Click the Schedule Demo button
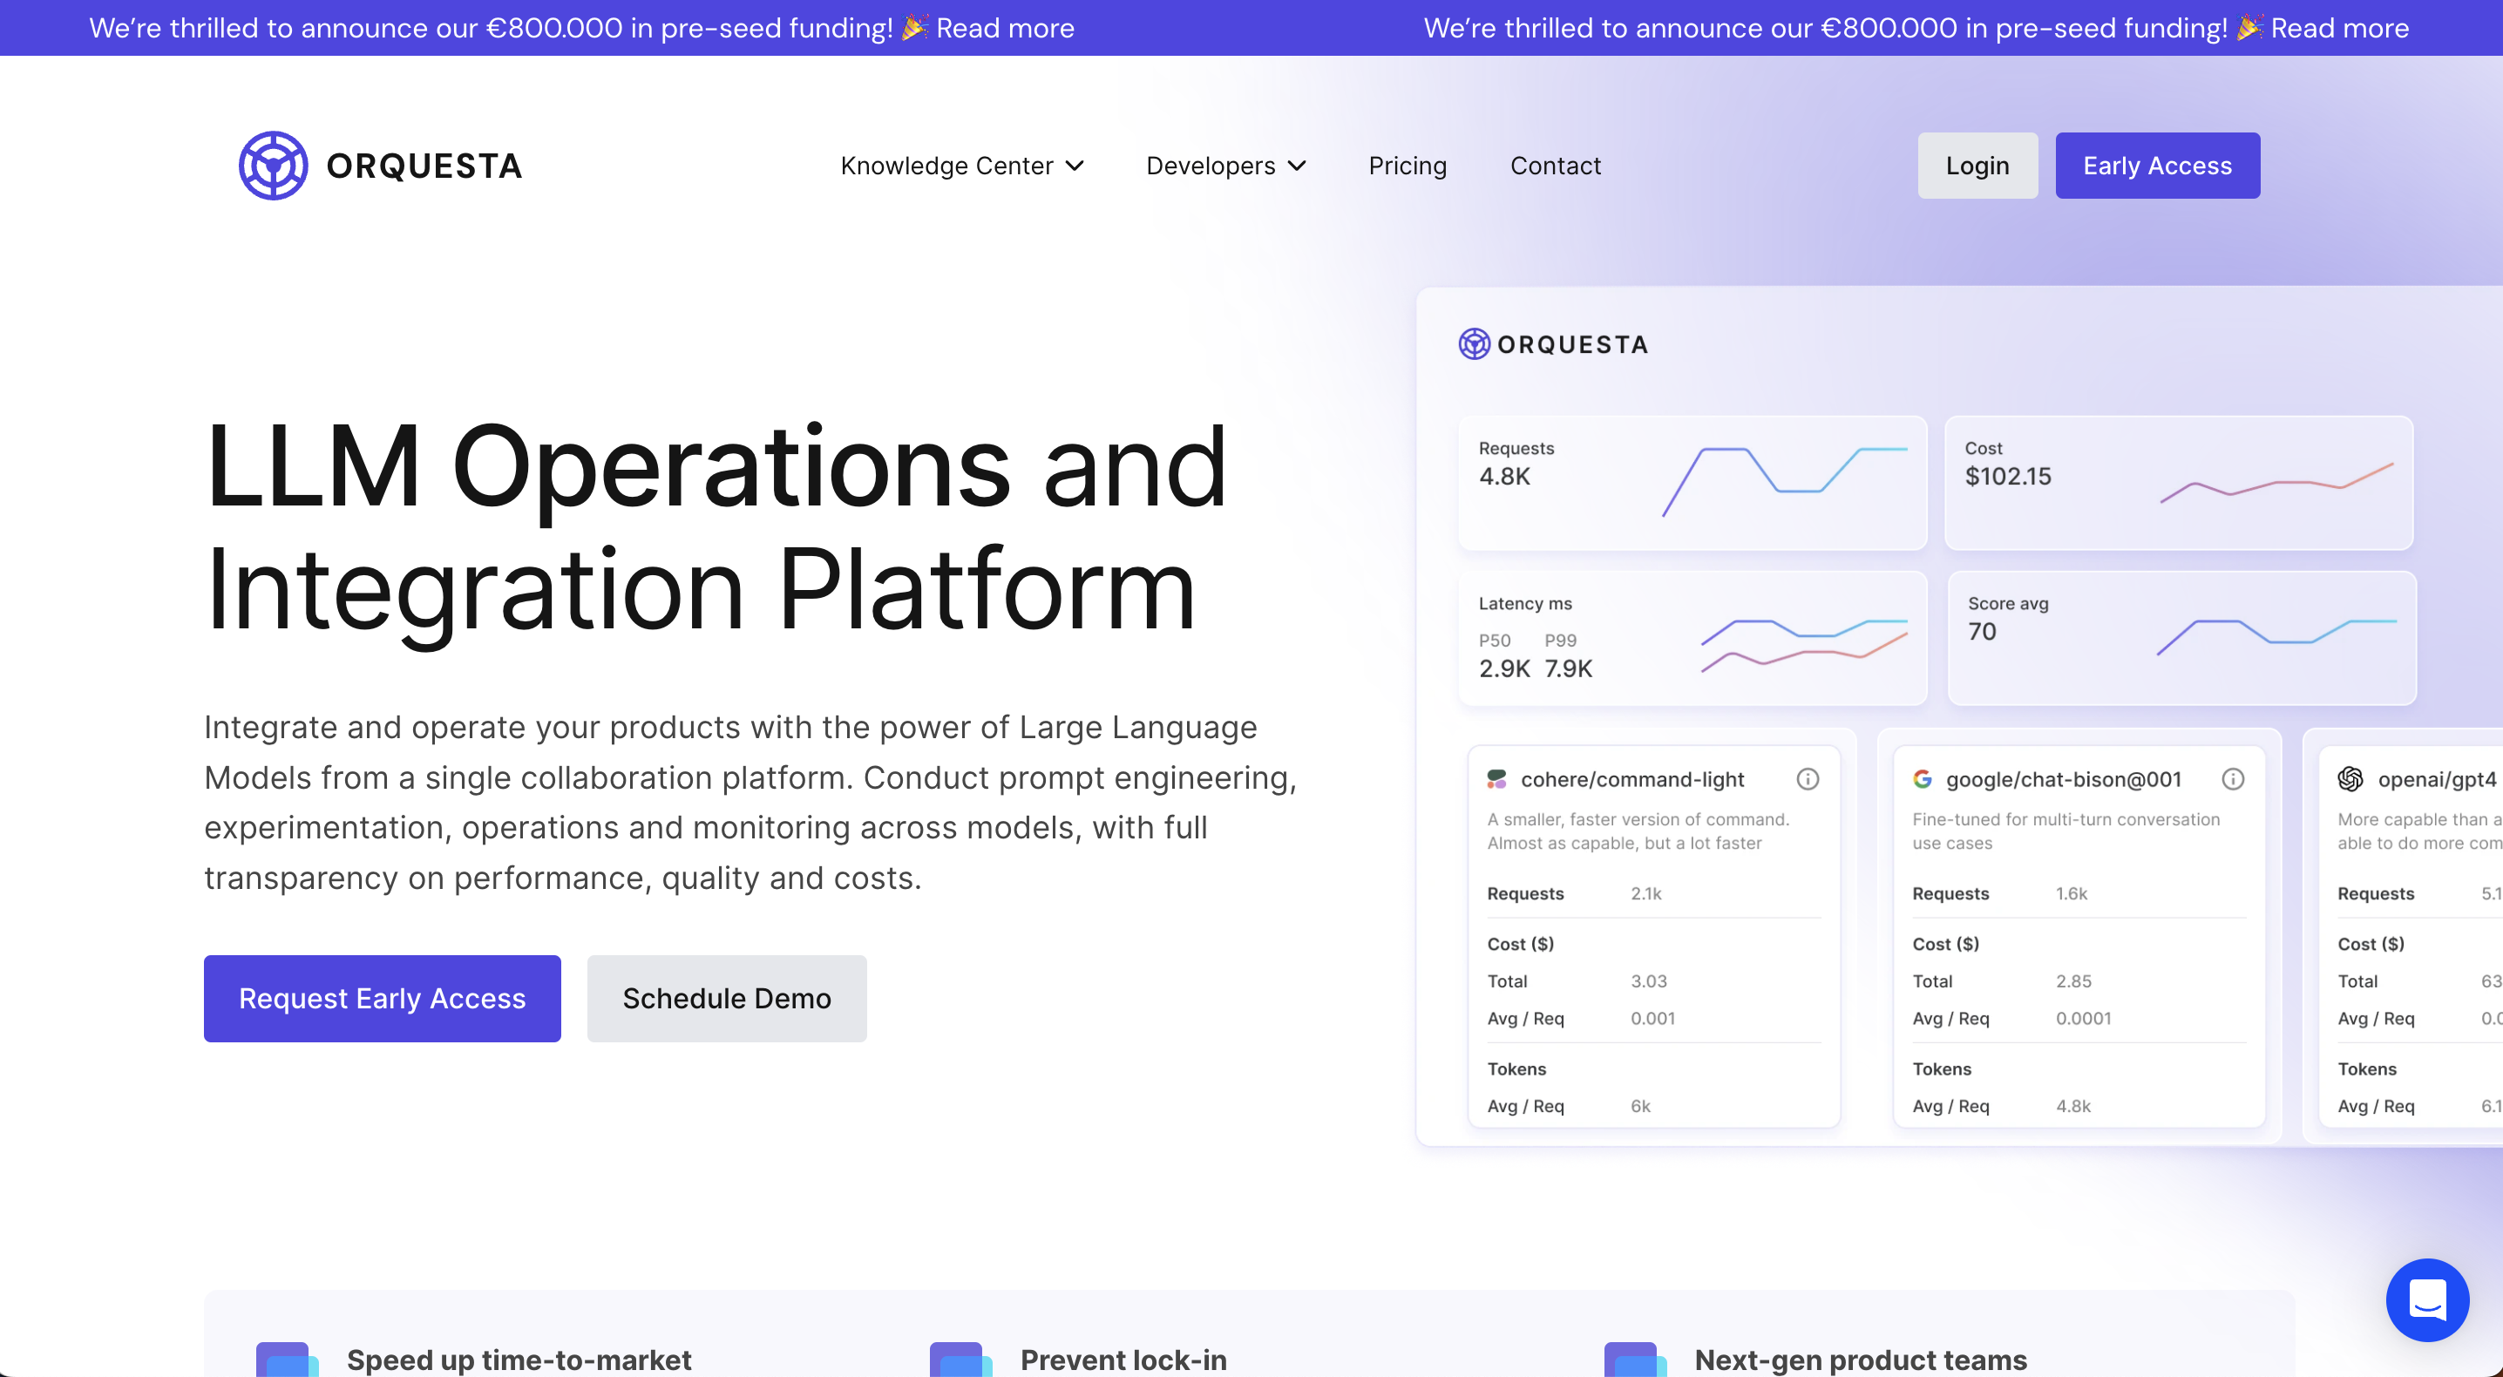Screen dimensions: 2503x1377 (727, 998)
